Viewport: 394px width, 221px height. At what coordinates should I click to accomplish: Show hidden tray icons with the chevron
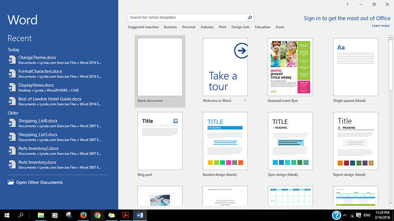point(345,215)
